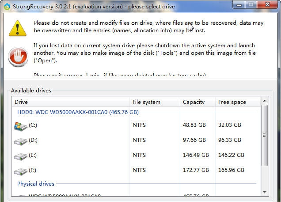Minimize the StrongRecovery window
Screen dimensions: 281x202
tap(239, 5)
